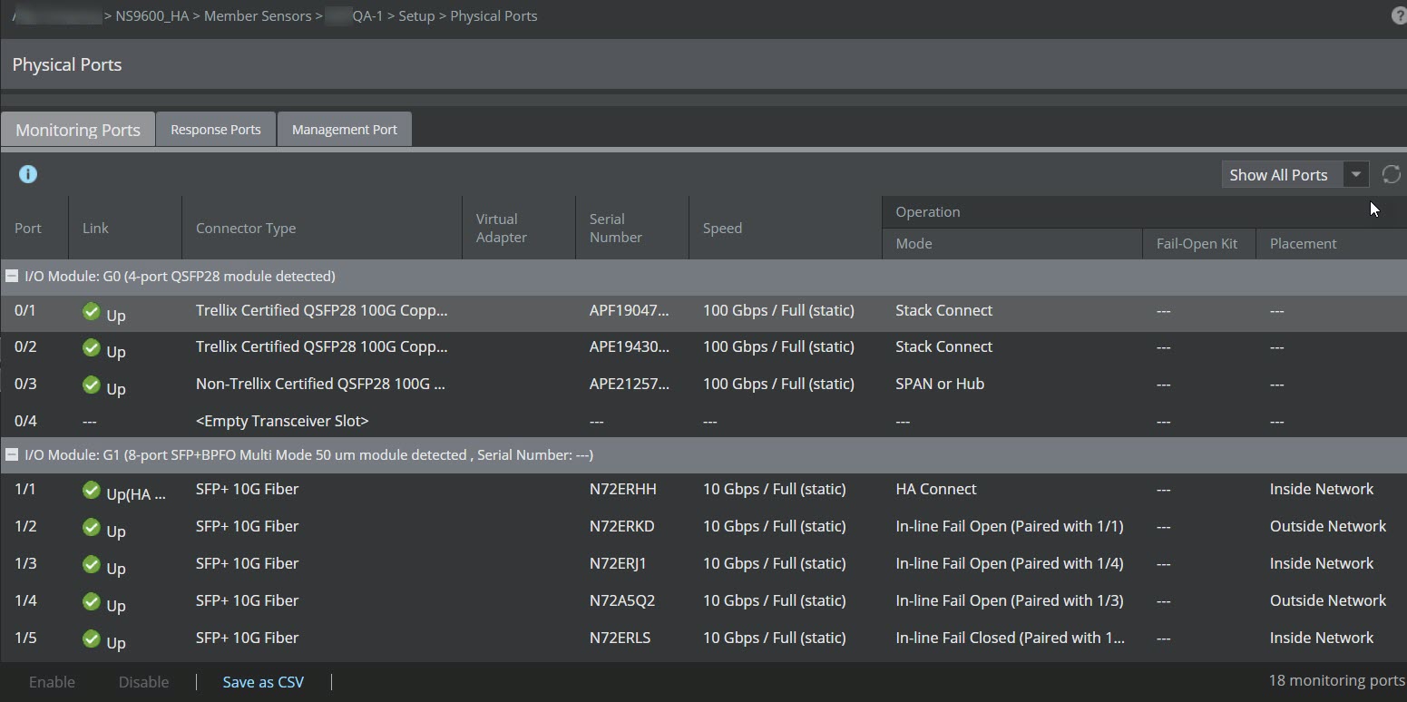Click green Up status icon for port 1/3

pos(91,564)
